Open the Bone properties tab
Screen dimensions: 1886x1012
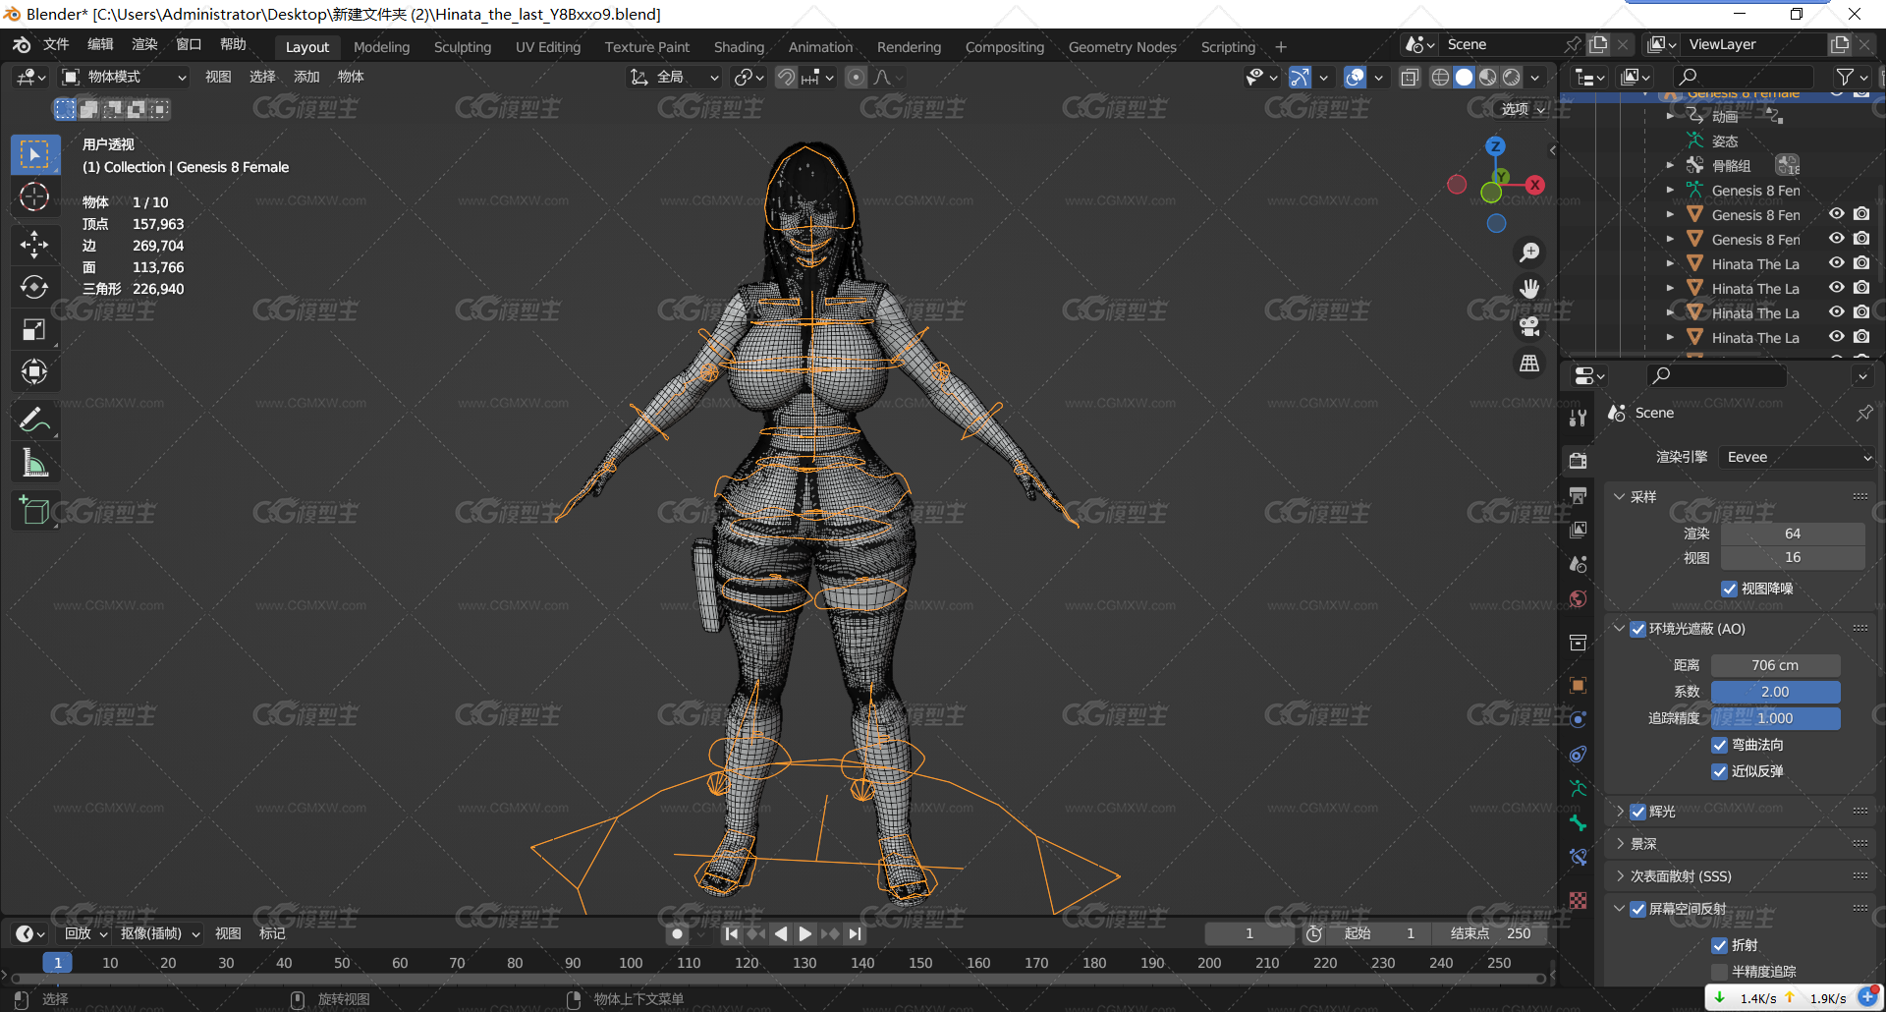point(1579,822)
